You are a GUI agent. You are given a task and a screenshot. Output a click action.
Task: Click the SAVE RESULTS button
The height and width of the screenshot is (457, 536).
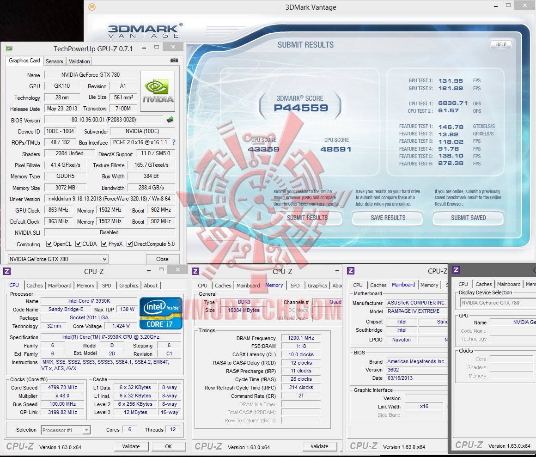388,218
